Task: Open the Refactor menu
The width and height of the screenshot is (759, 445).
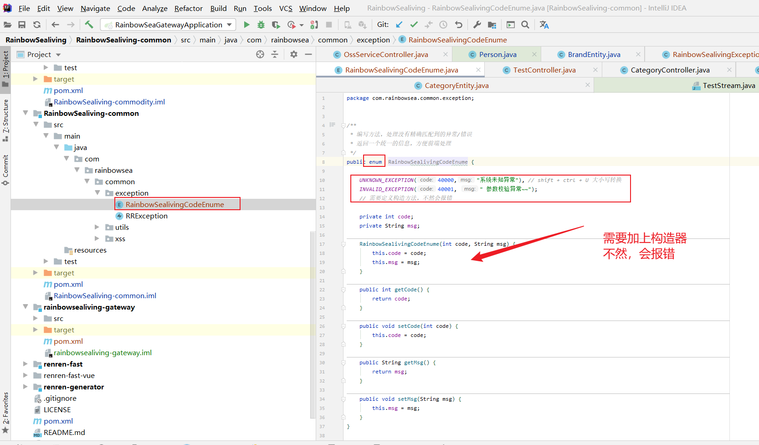Action: [x=188, y=8]
